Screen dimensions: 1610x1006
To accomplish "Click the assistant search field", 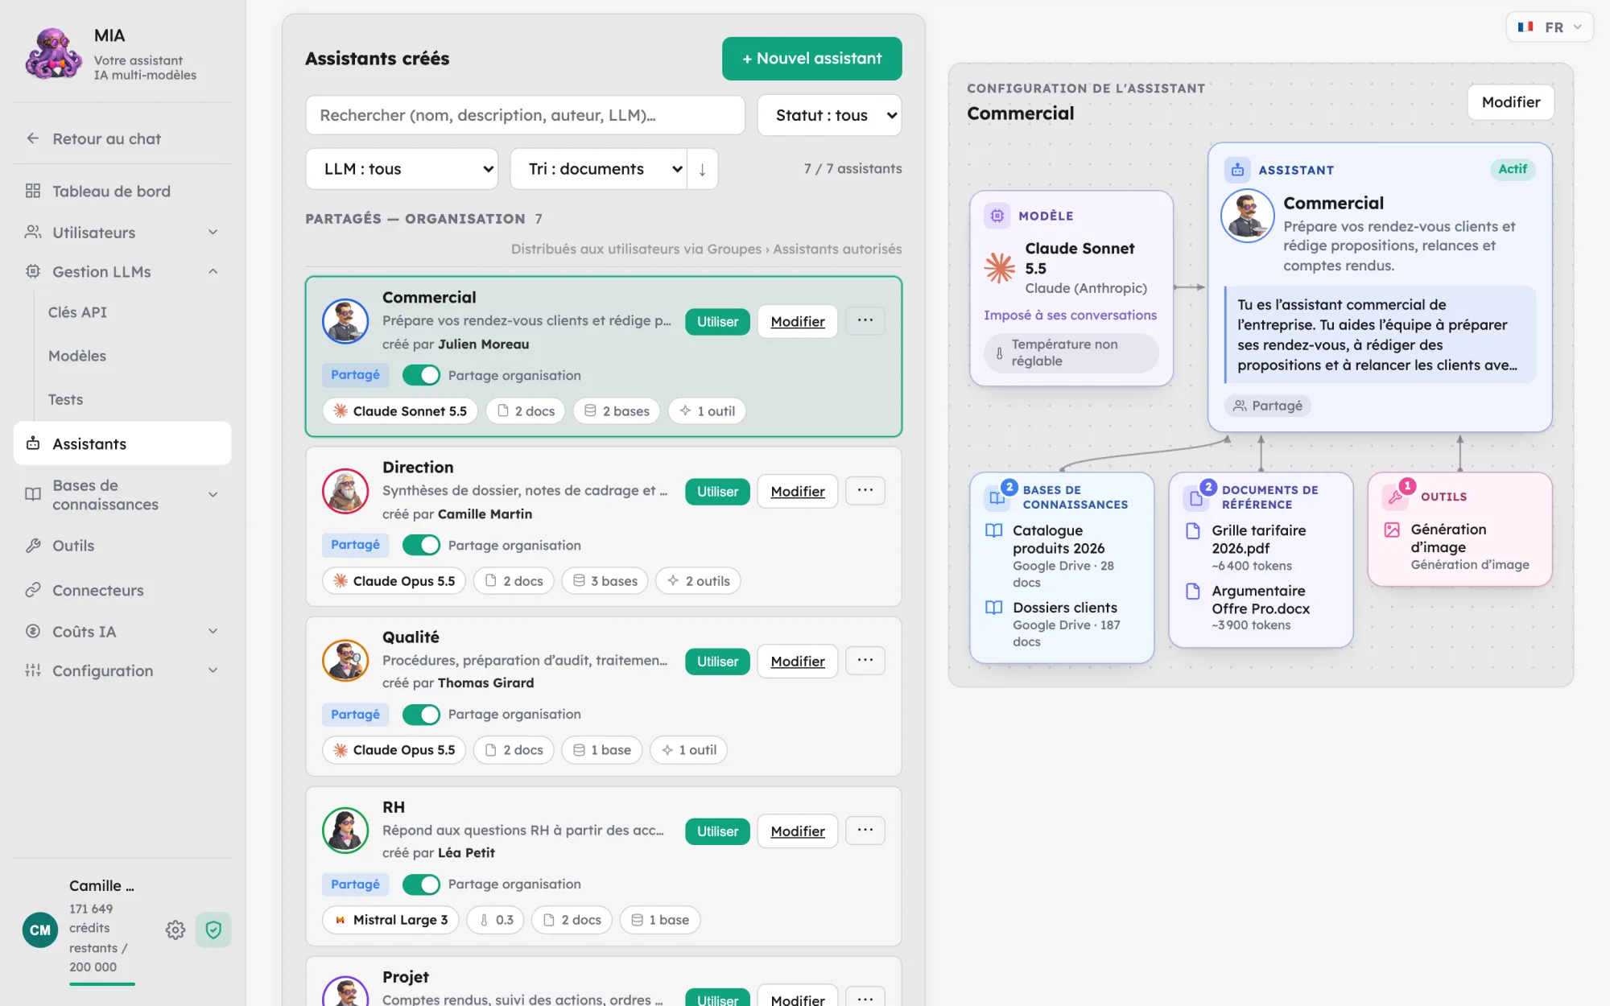I will pyautogui.click(x=525, y=115).
